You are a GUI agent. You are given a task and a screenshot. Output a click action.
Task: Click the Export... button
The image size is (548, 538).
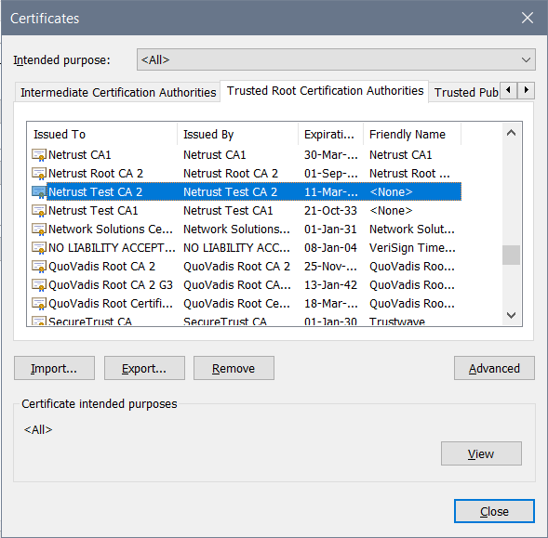[x=144, y=368]
